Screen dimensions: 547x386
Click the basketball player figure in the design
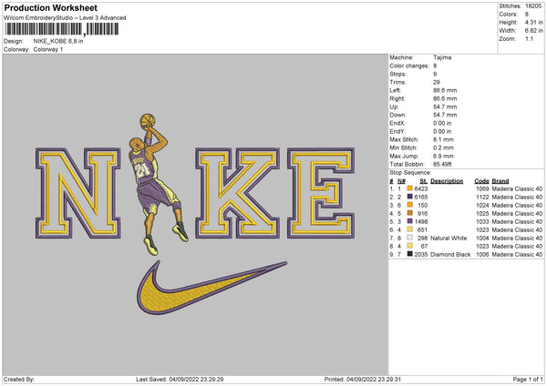point(159,185)
